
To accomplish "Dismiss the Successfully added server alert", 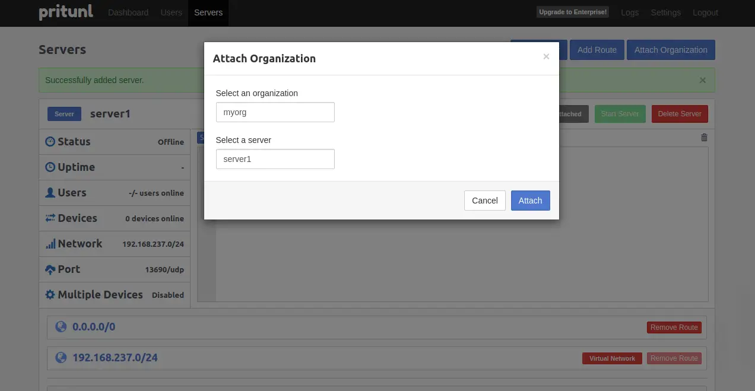I will tap(703, 80).
